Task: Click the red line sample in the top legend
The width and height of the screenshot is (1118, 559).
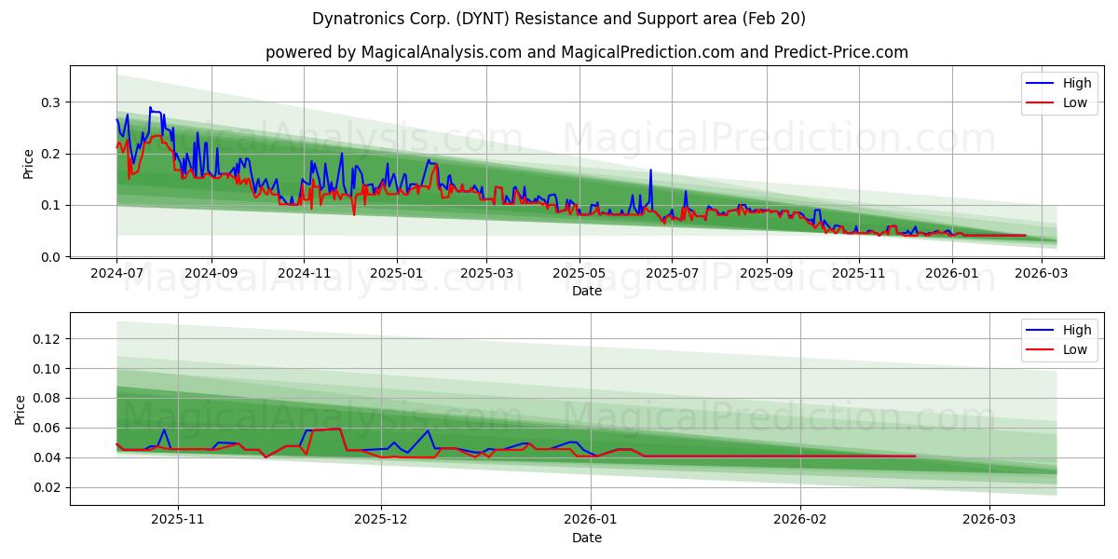Action: coord(1041,103)
